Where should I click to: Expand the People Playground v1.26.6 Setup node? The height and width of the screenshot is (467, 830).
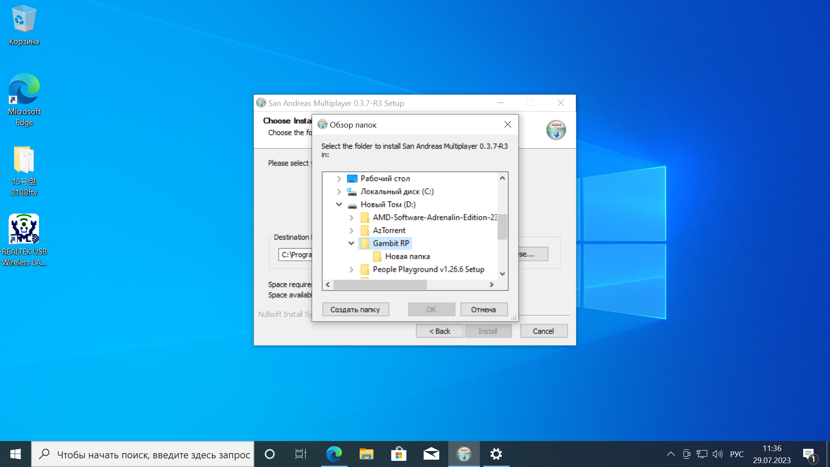pos(351,269)
